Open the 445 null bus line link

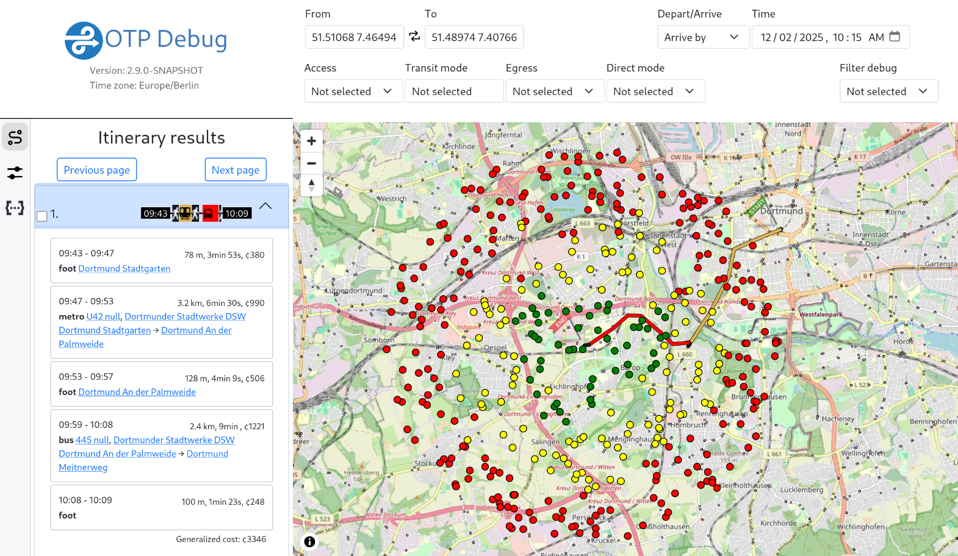[x=93, y=440]
